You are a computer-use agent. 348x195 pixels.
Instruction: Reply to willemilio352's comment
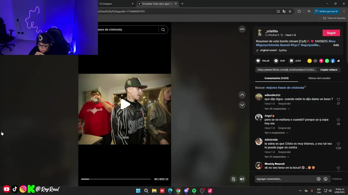[x=284, y=104]
